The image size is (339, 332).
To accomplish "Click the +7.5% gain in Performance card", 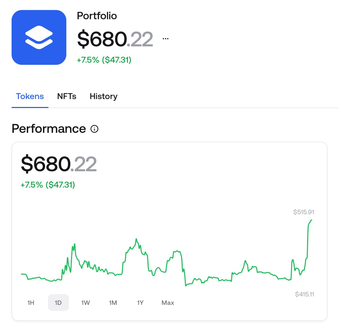I will (48, 185).
